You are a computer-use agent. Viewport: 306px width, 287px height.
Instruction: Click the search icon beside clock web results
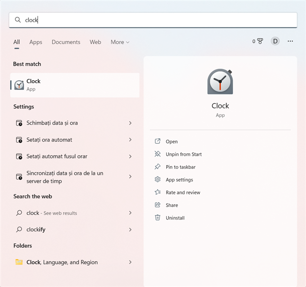[19, 213]
